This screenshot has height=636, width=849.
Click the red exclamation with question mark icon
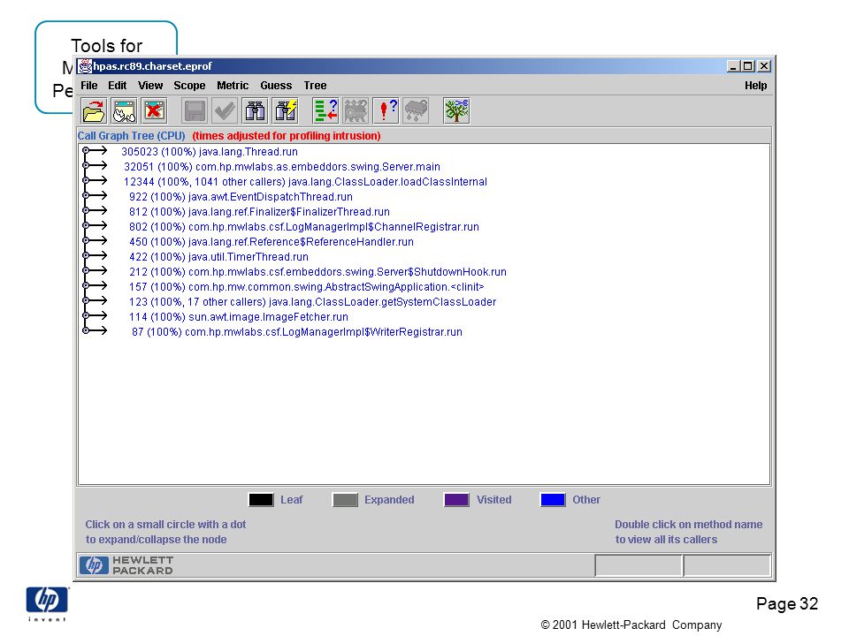(x=386, y=111)
